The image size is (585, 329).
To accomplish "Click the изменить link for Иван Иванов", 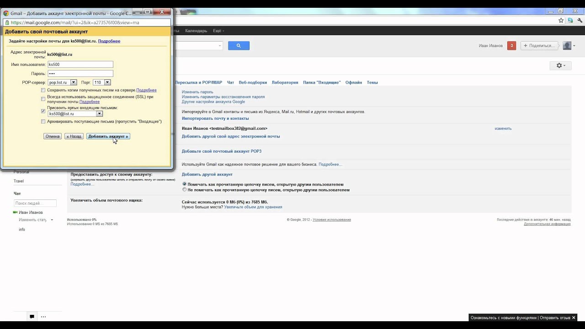I will tap(503, 128).
